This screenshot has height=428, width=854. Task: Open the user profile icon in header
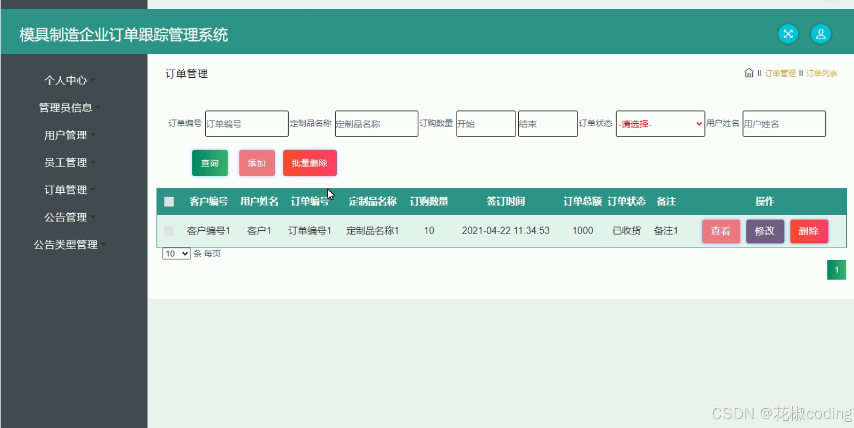click(821, 34)
